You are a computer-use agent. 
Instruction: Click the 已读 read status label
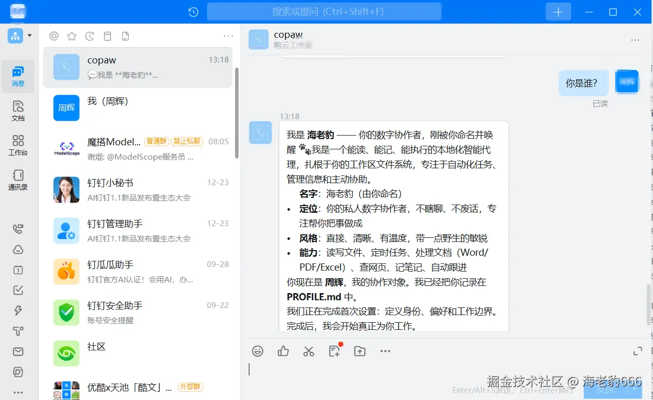click(x=600, y=104)
